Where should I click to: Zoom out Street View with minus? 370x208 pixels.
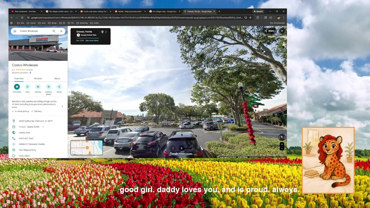point(282,148)
